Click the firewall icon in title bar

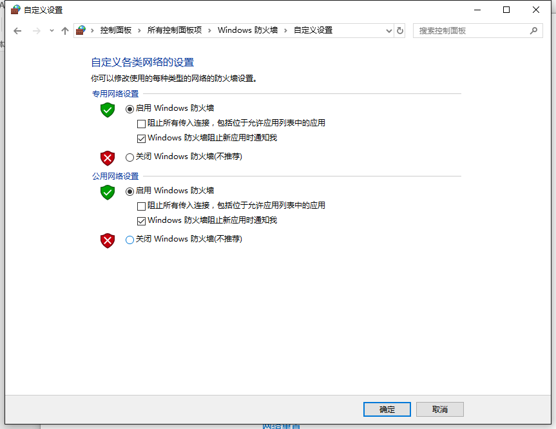(x=15, y=10)
